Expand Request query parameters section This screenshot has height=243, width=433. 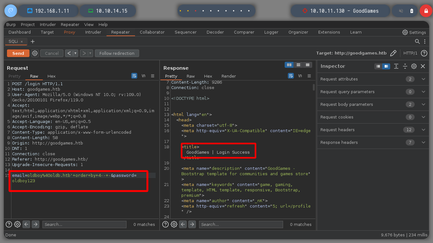[x=373, y=92]
